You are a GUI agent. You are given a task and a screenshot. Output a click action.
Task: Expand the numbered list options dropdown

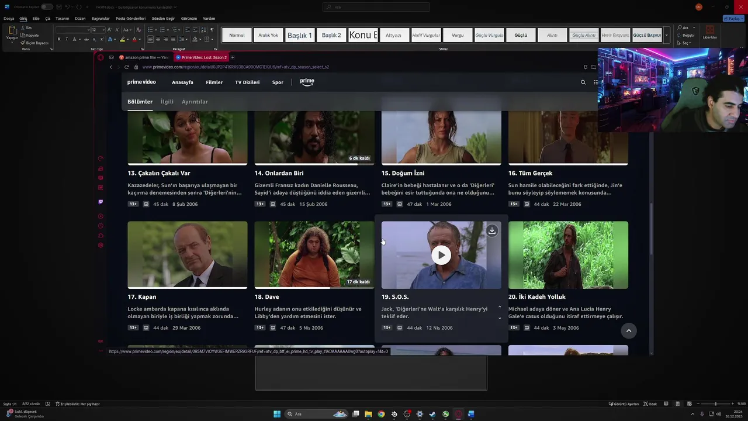[x=167, y=30]
